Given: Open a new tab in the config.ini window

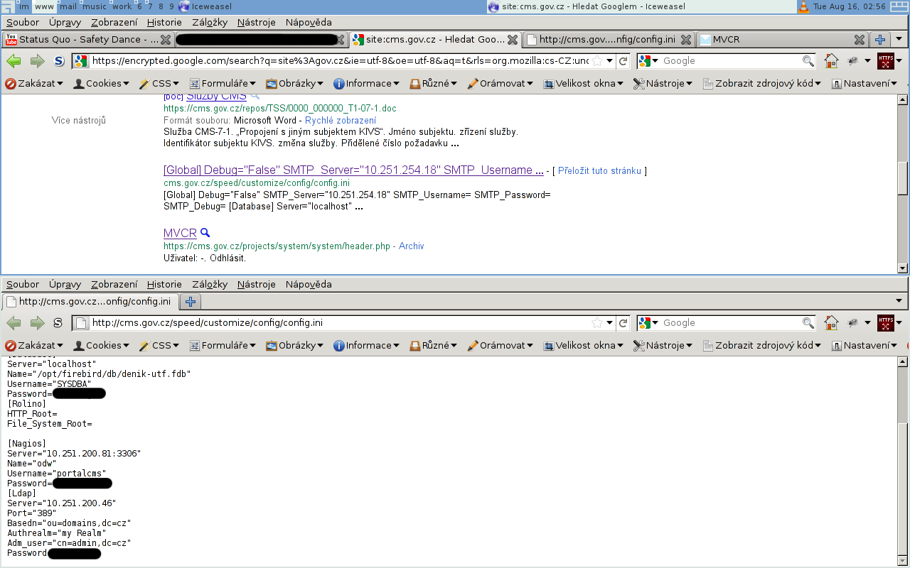Looking at the screenshot, I should point(190,302).
